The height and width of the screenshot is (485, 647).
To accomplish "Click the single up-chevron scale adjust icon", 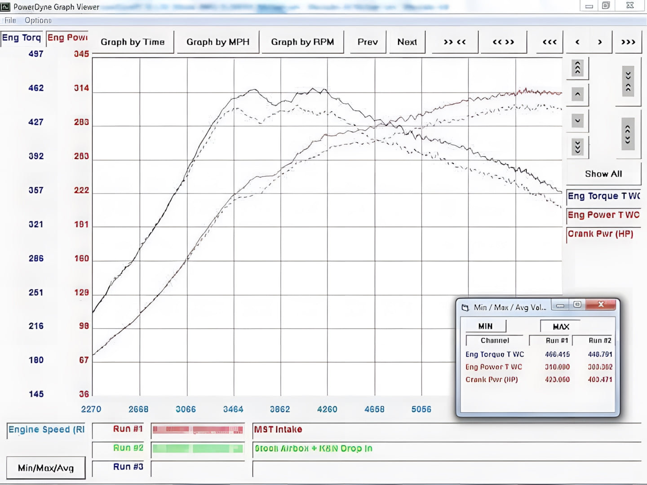I will (577, 94).
